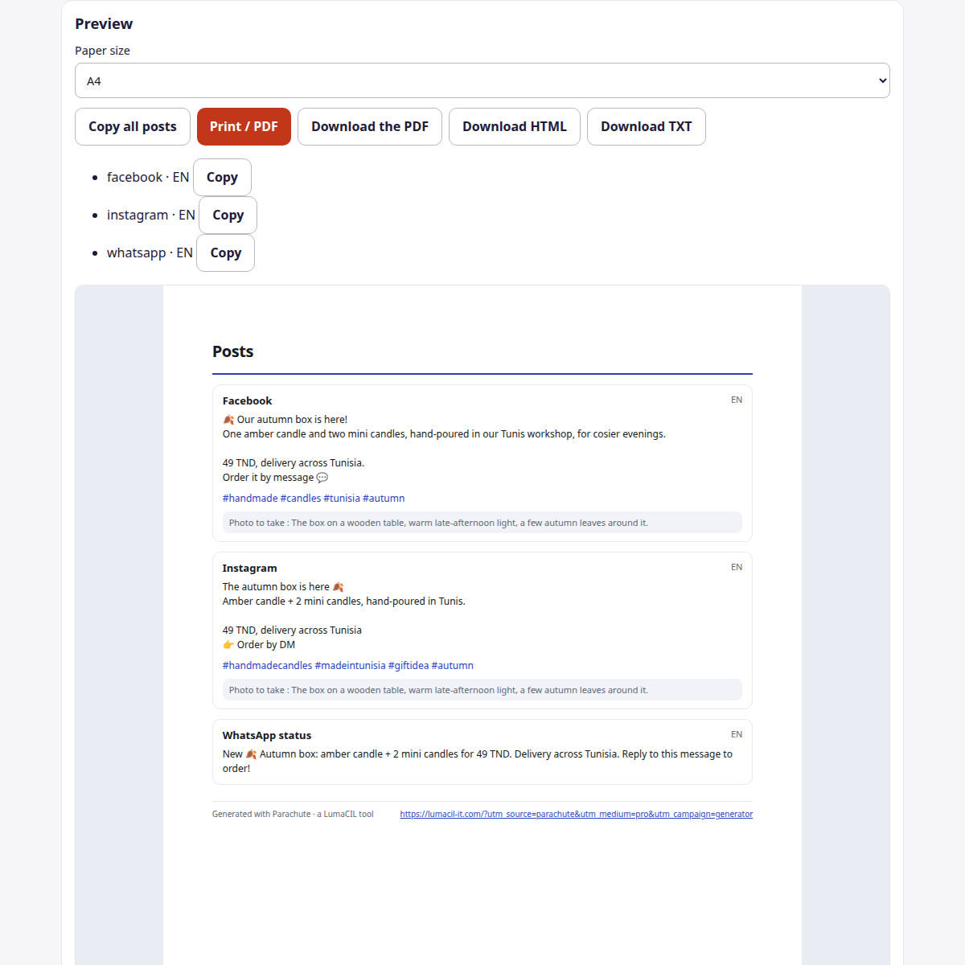
Task: Copy the whatsapp EN post
Action: tap(226, 253)
